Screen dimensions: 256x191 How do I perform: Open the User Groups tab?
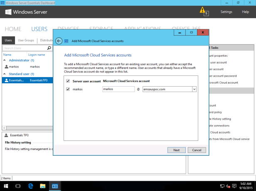coord(26,41)
